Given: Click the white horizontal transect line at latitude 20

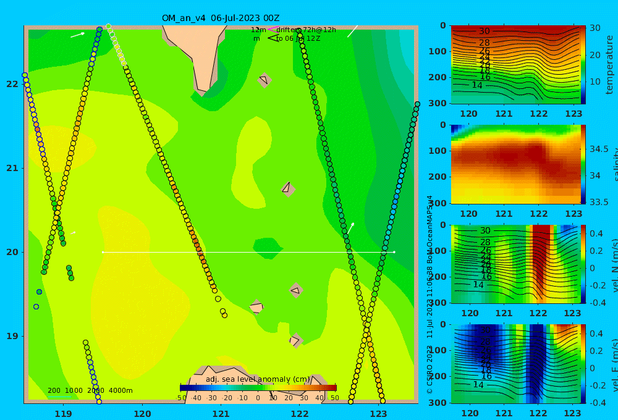Looking at the screenshot, I should click(x=248, y=252).
